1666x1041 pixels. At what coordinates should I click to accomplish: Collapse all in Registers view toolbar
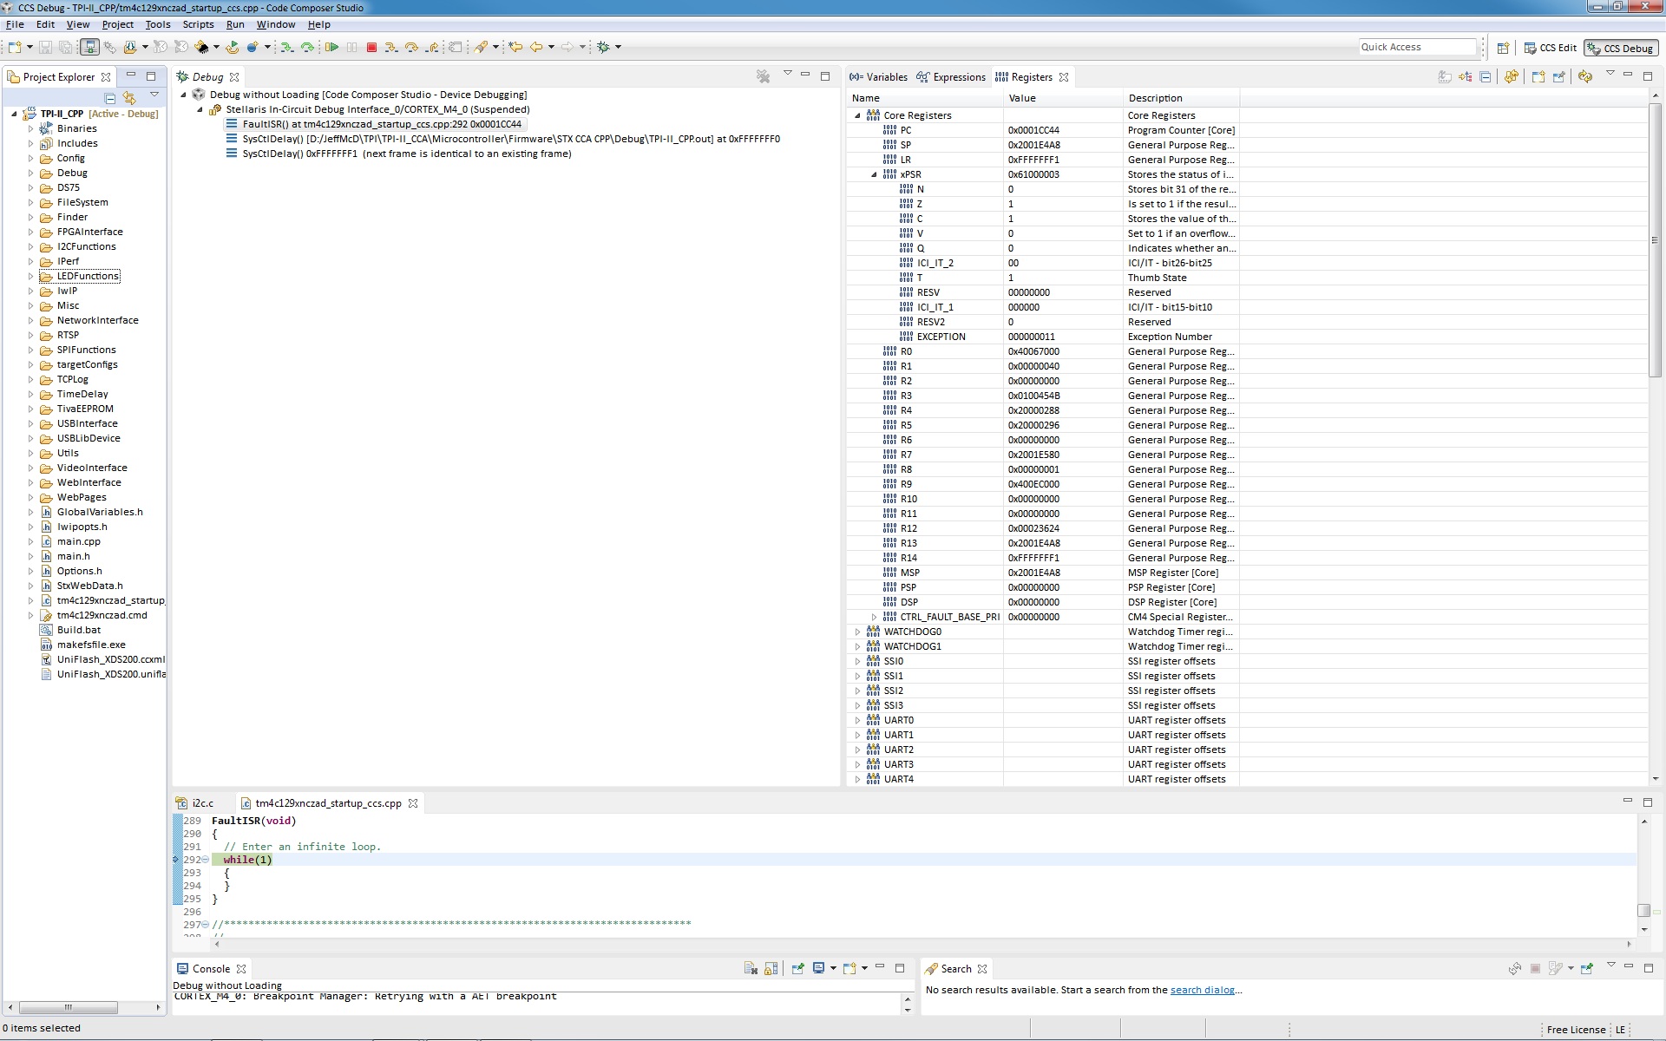pos(1486,77)
